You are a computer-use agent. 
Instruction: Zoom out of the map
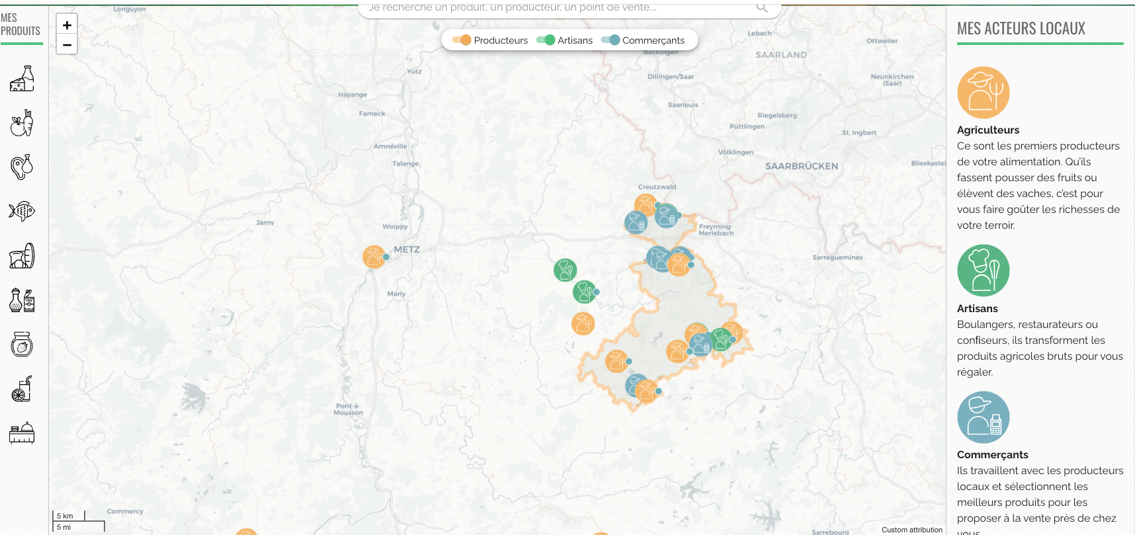pyautogui.click(x=67, y=44)
